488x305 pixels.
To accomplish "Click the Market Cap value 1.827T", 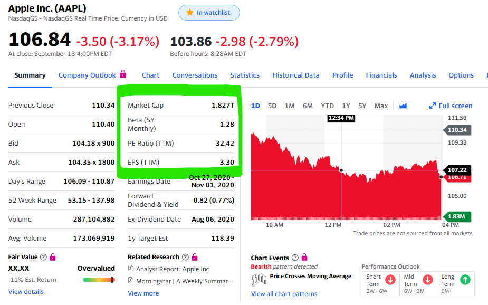I will tap(223, 106).
